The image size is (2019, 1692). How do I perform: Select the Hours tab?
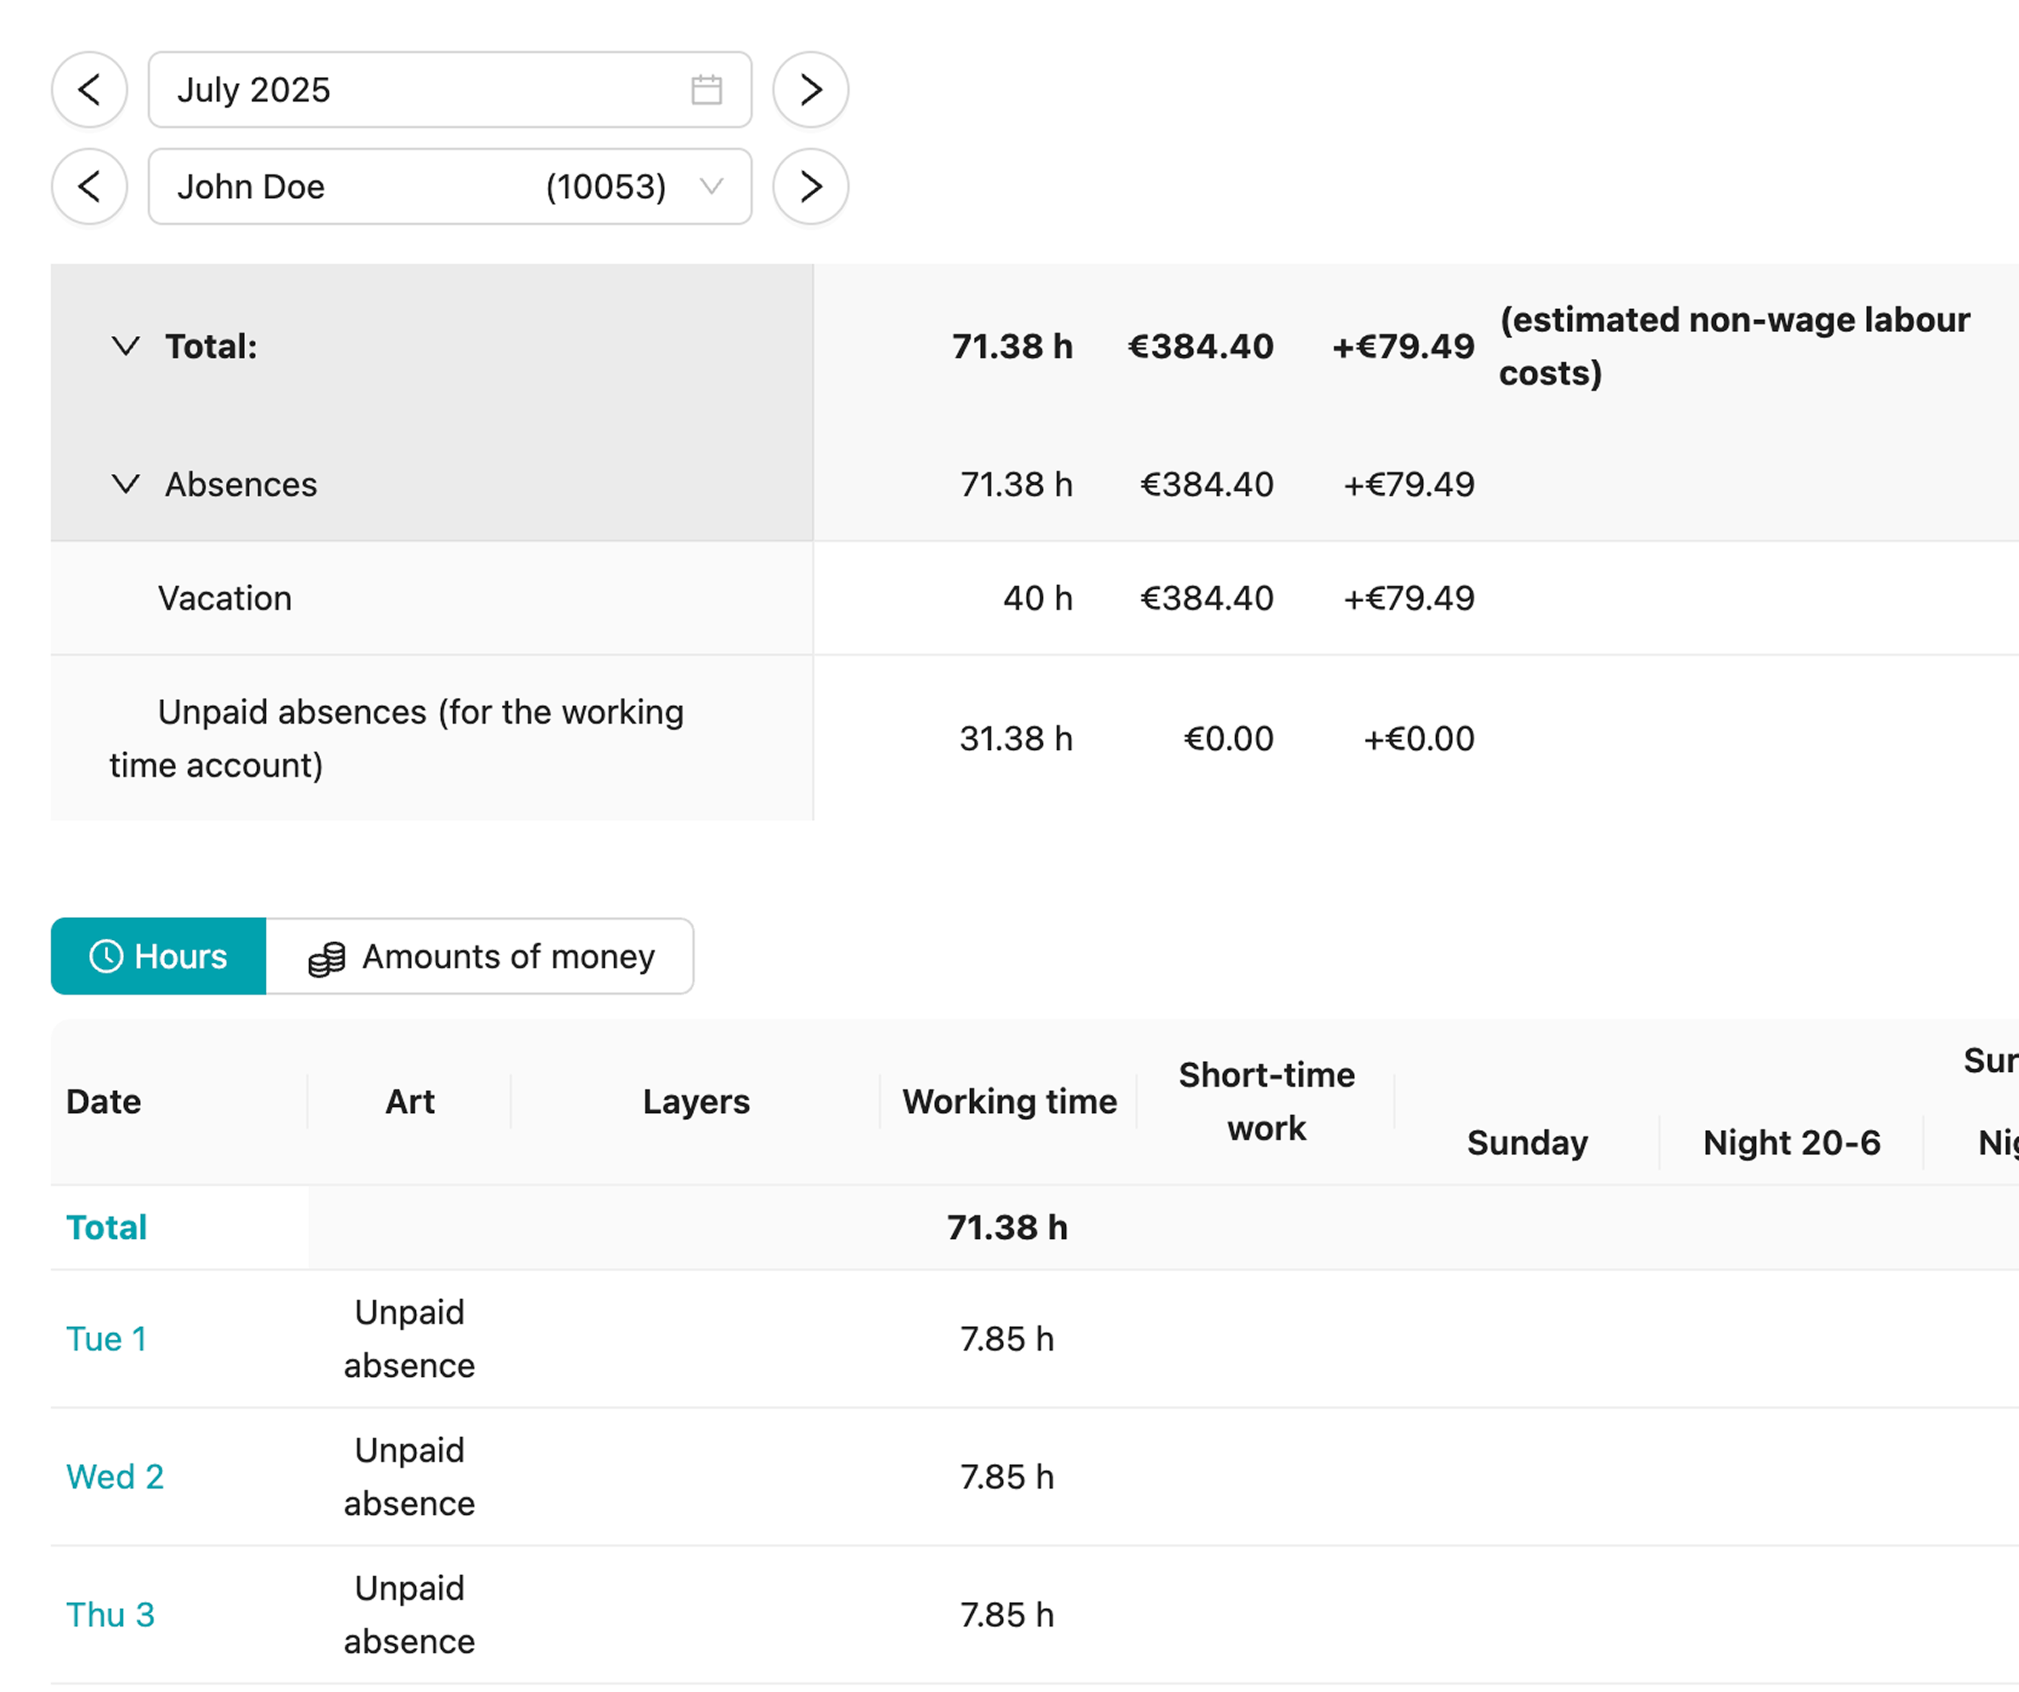159,957
